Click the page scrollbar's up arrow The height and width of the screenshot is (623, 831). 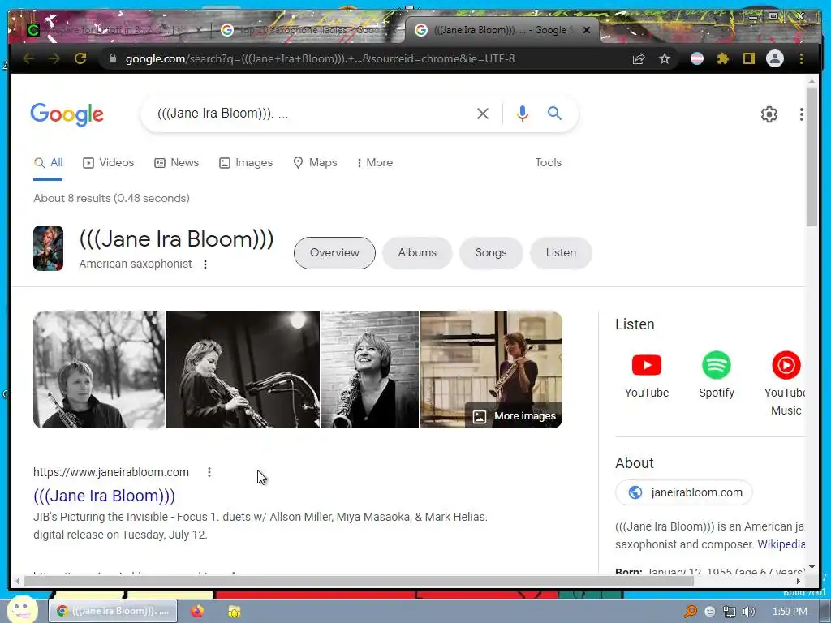click(x=812, y=81)
